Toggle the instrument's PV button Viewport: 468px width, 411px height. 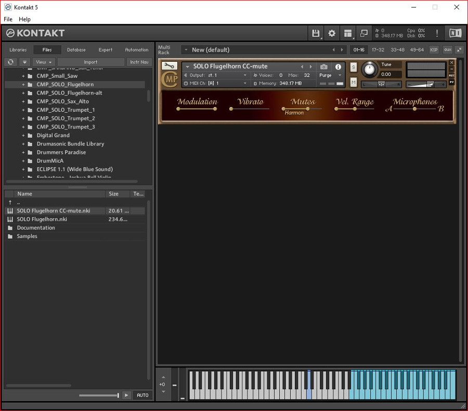pos(451,82)
